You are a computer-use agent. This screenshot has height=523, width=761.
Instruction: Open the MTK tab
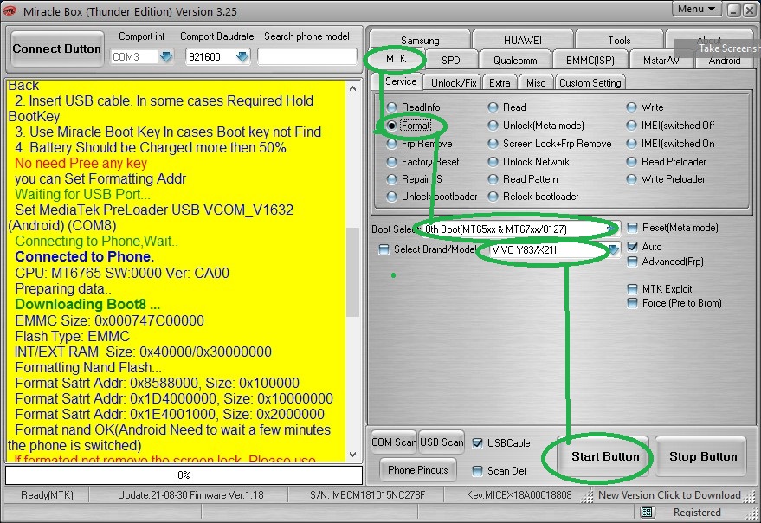click(x=396, y=59)
